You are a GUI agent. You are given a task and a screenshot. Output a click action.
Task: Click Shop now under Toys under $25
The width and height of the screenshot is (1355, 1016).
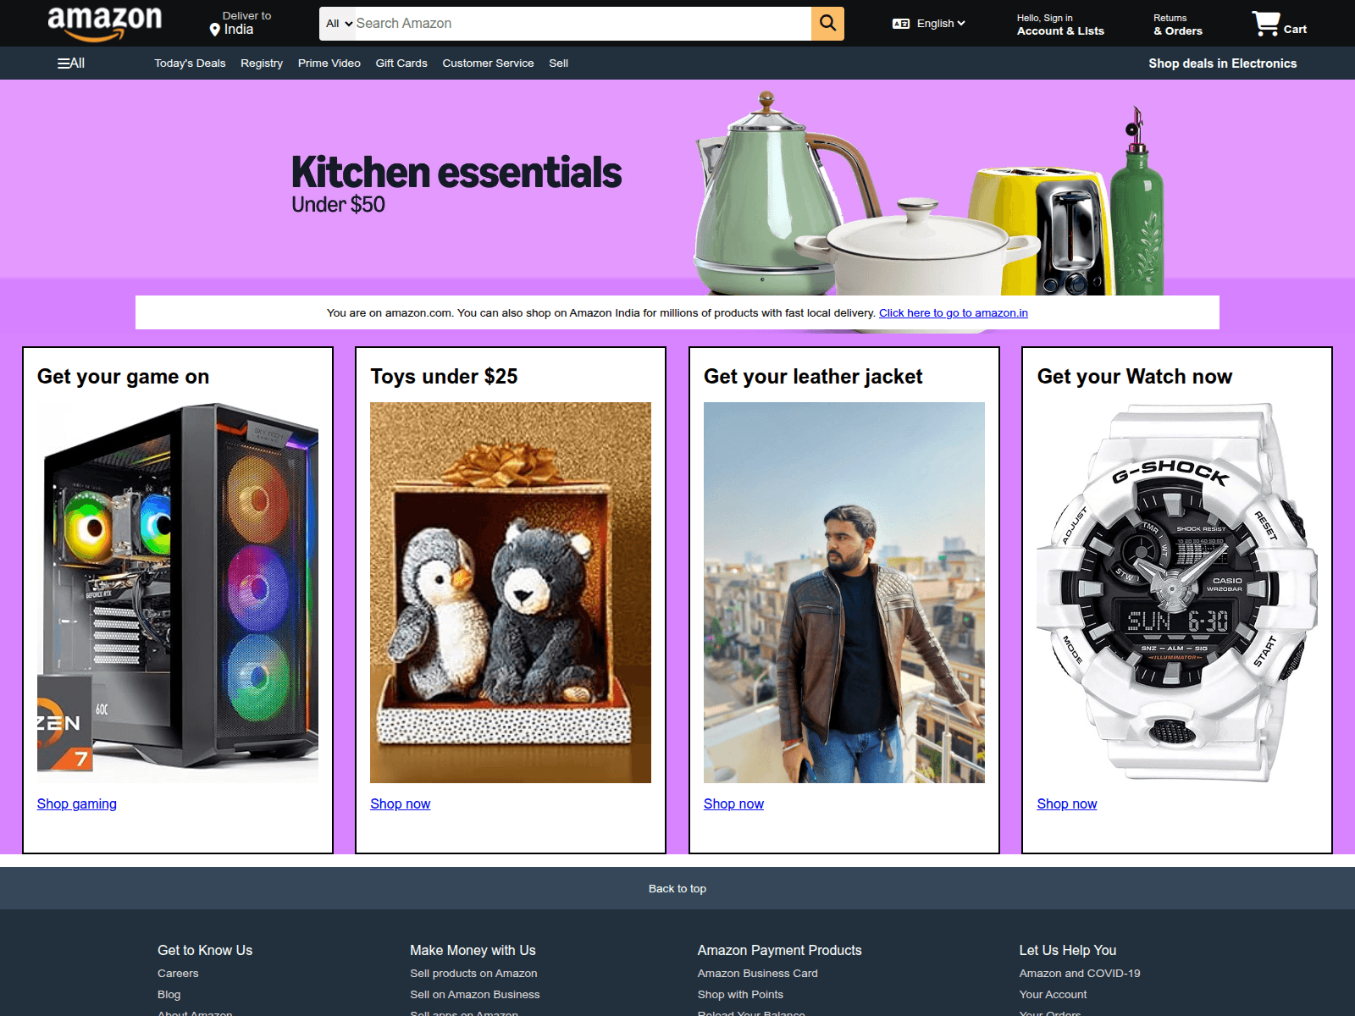[401, 804]
